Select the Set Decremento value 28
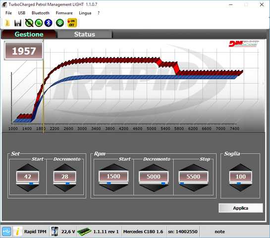Viewport: 270px width, 238px height. (65, 177)
